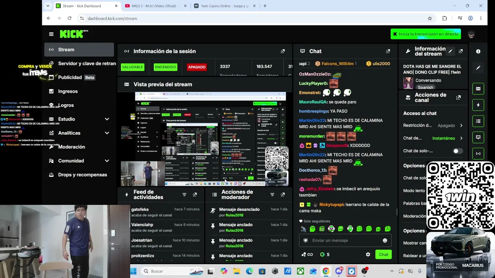The width and height of the screenshot is (495, 278).
Task: Show hidden system tray icons
Action: [x=392, y=271]
